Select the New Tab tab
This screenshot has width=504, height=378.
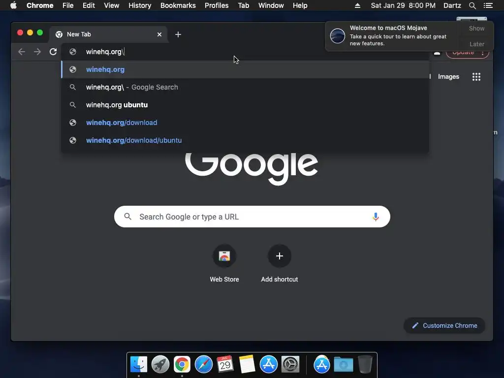[108, 34]
